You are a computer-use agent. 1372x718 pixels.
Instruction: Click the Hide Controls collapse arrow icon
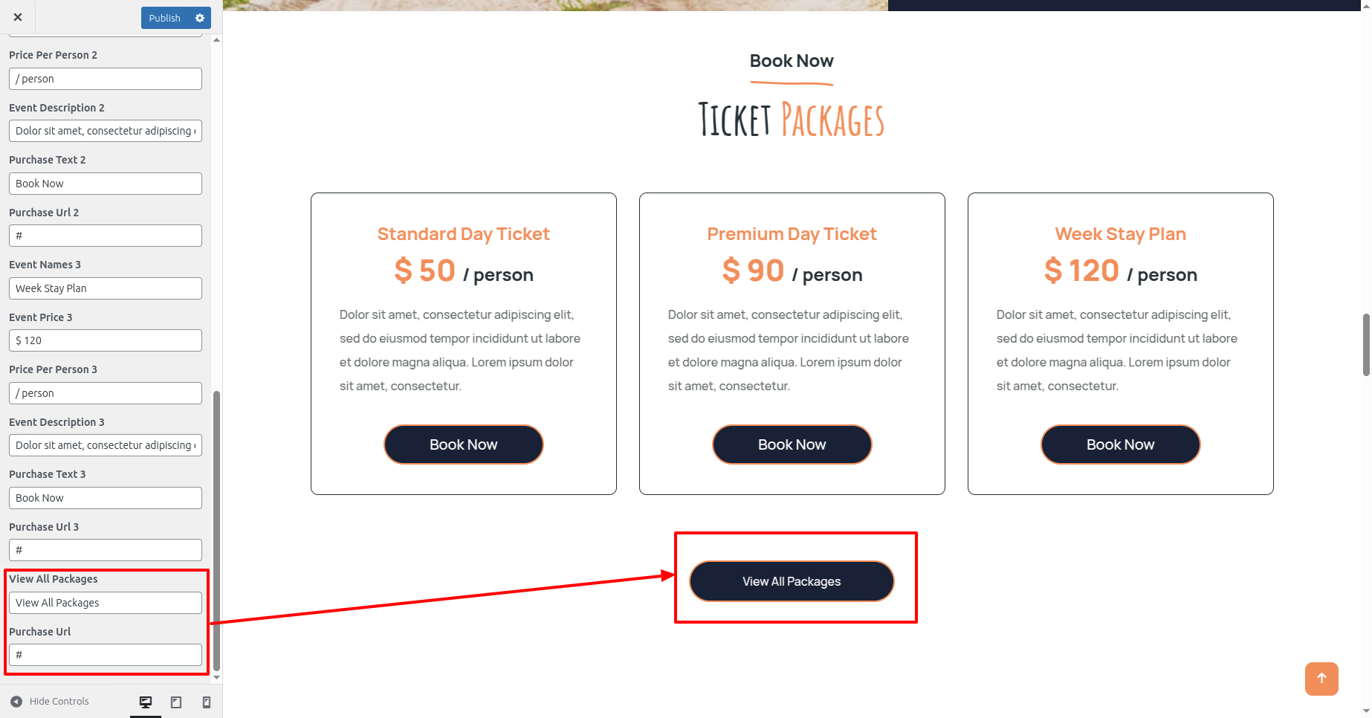(x=16, y=702)
